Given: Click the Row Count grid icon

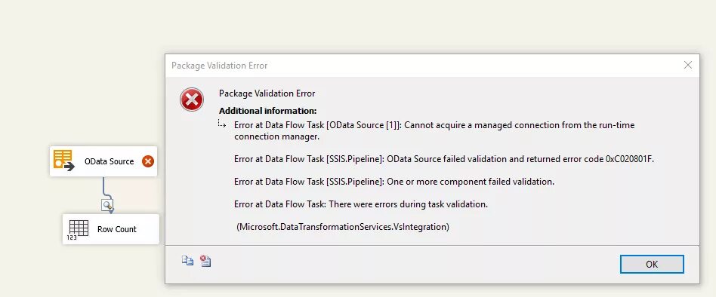Looking at the screenshot, I should coord(78,229).
